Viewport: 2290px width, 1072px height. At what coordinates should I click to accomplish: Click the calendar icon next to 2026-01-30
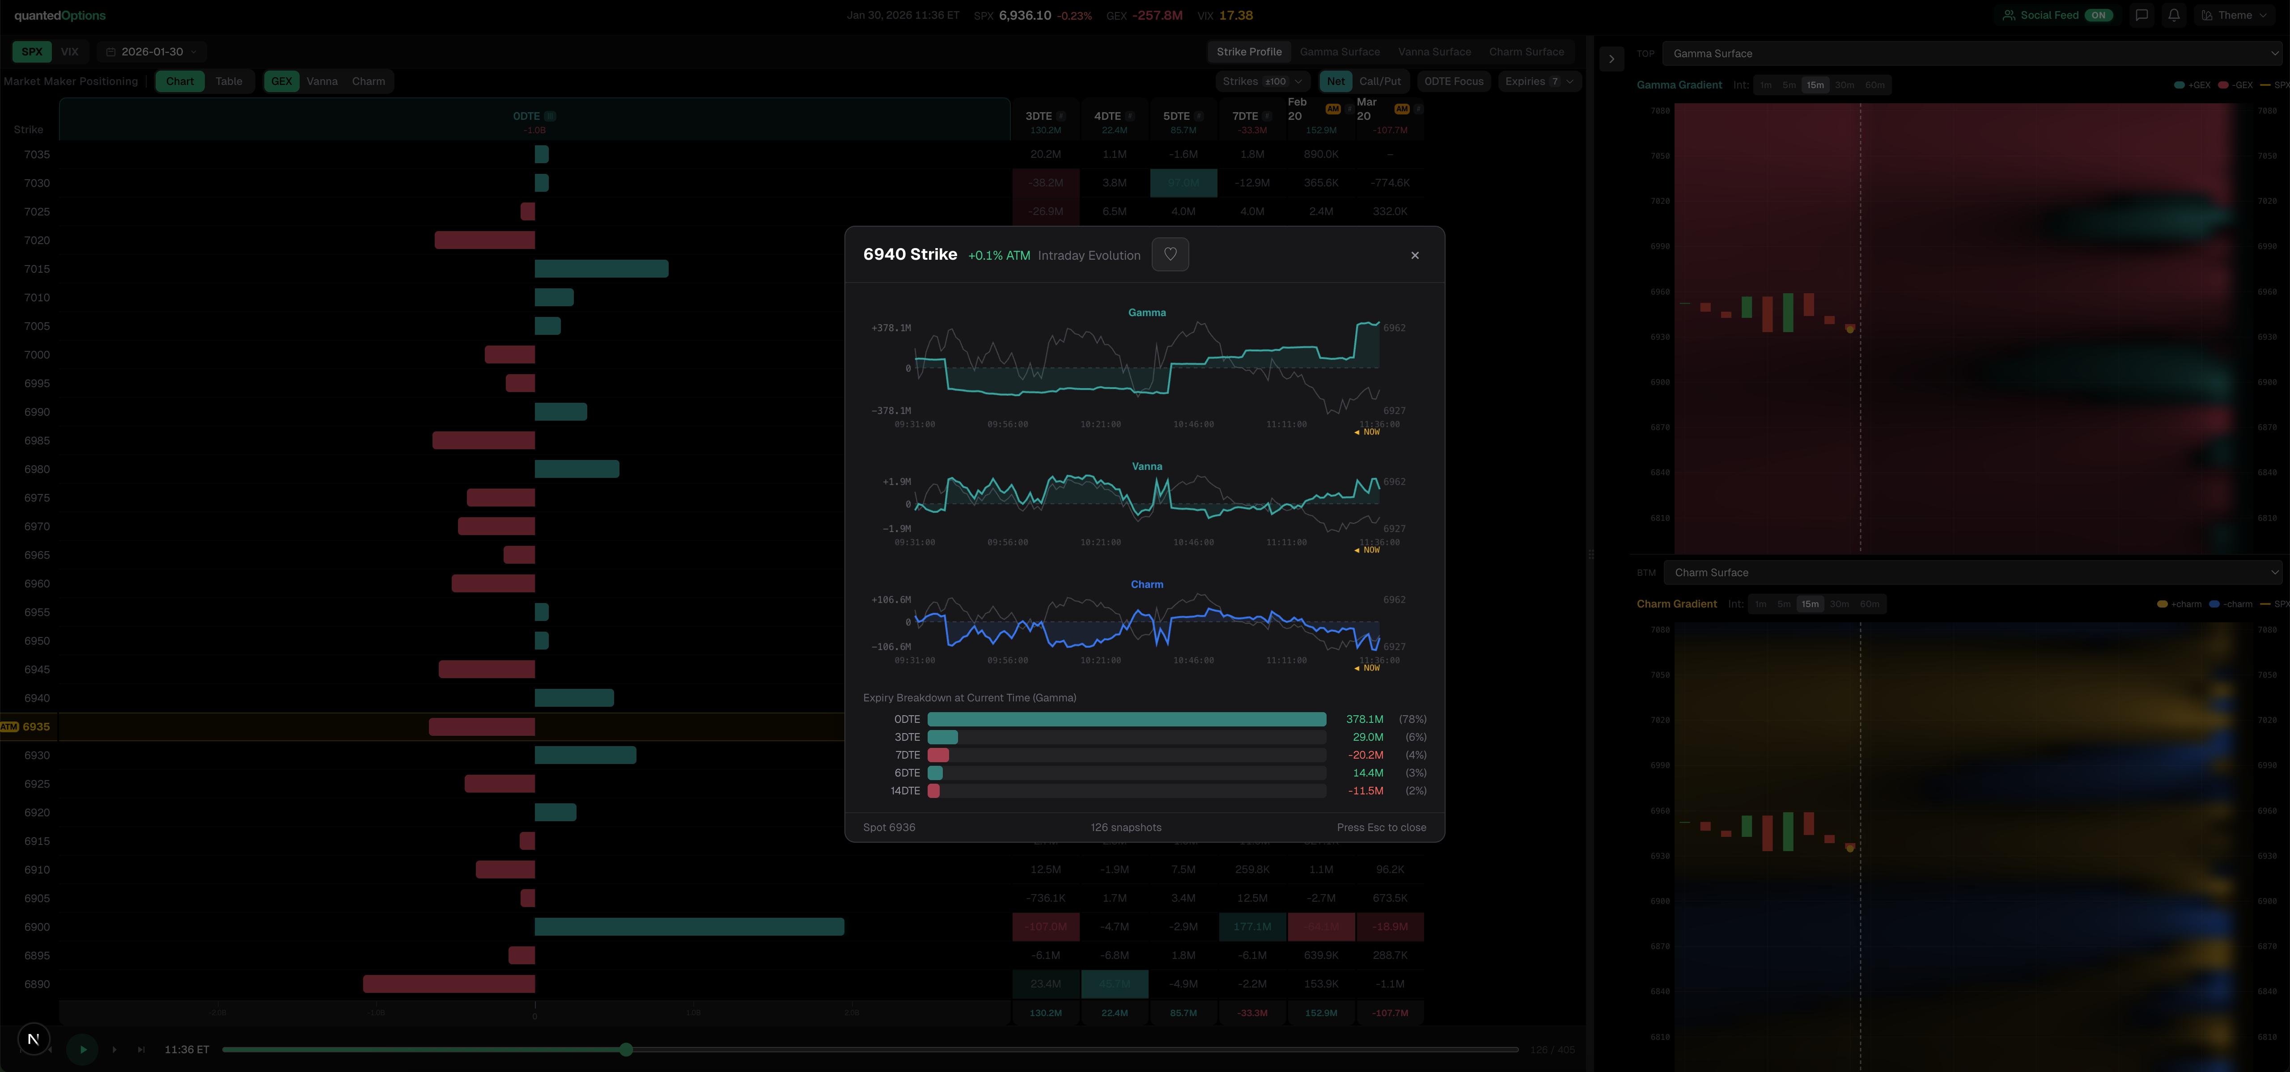[x=110, y=51]
